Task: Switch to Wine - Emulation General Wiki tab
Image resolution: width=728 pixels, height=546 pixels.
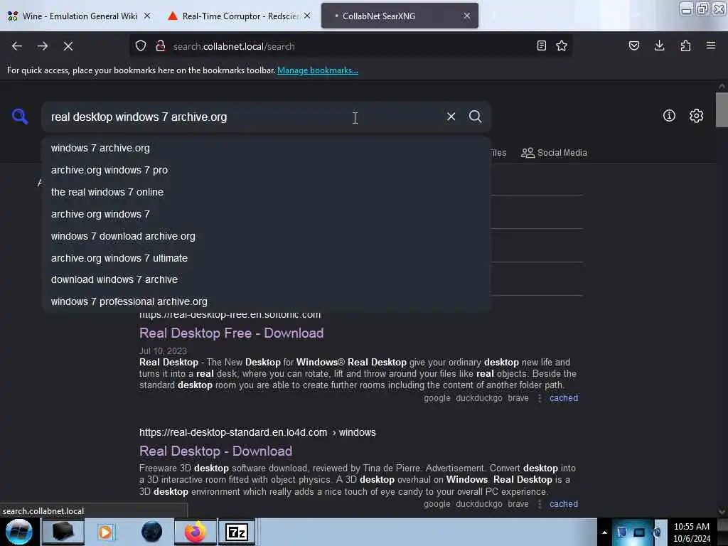Action: [80, 16]
